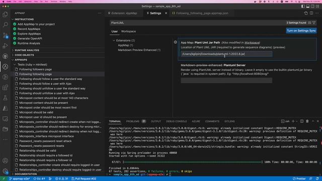The width and height of the screenshot is (322, 181).
Task: Select the Workspace settings tab
Action: 128,31
